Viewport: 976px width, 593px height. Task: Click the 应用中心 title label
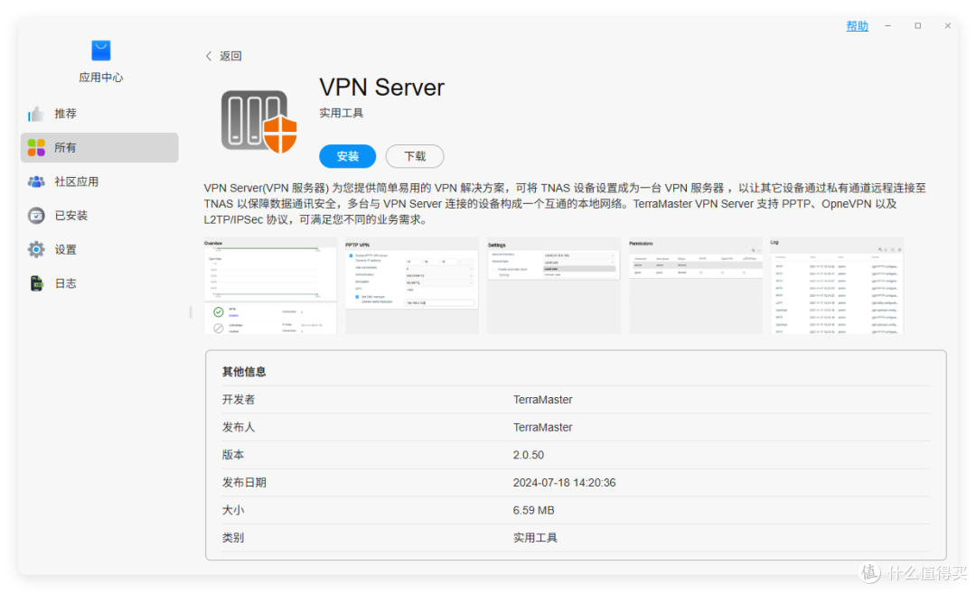coord(101,77)
